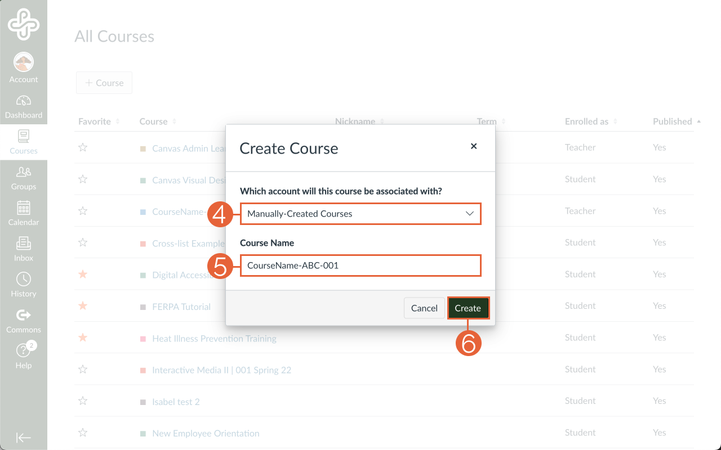
Task: Unfavorite Heat Illness Prevention Training star
Action: tap(83, 337)
